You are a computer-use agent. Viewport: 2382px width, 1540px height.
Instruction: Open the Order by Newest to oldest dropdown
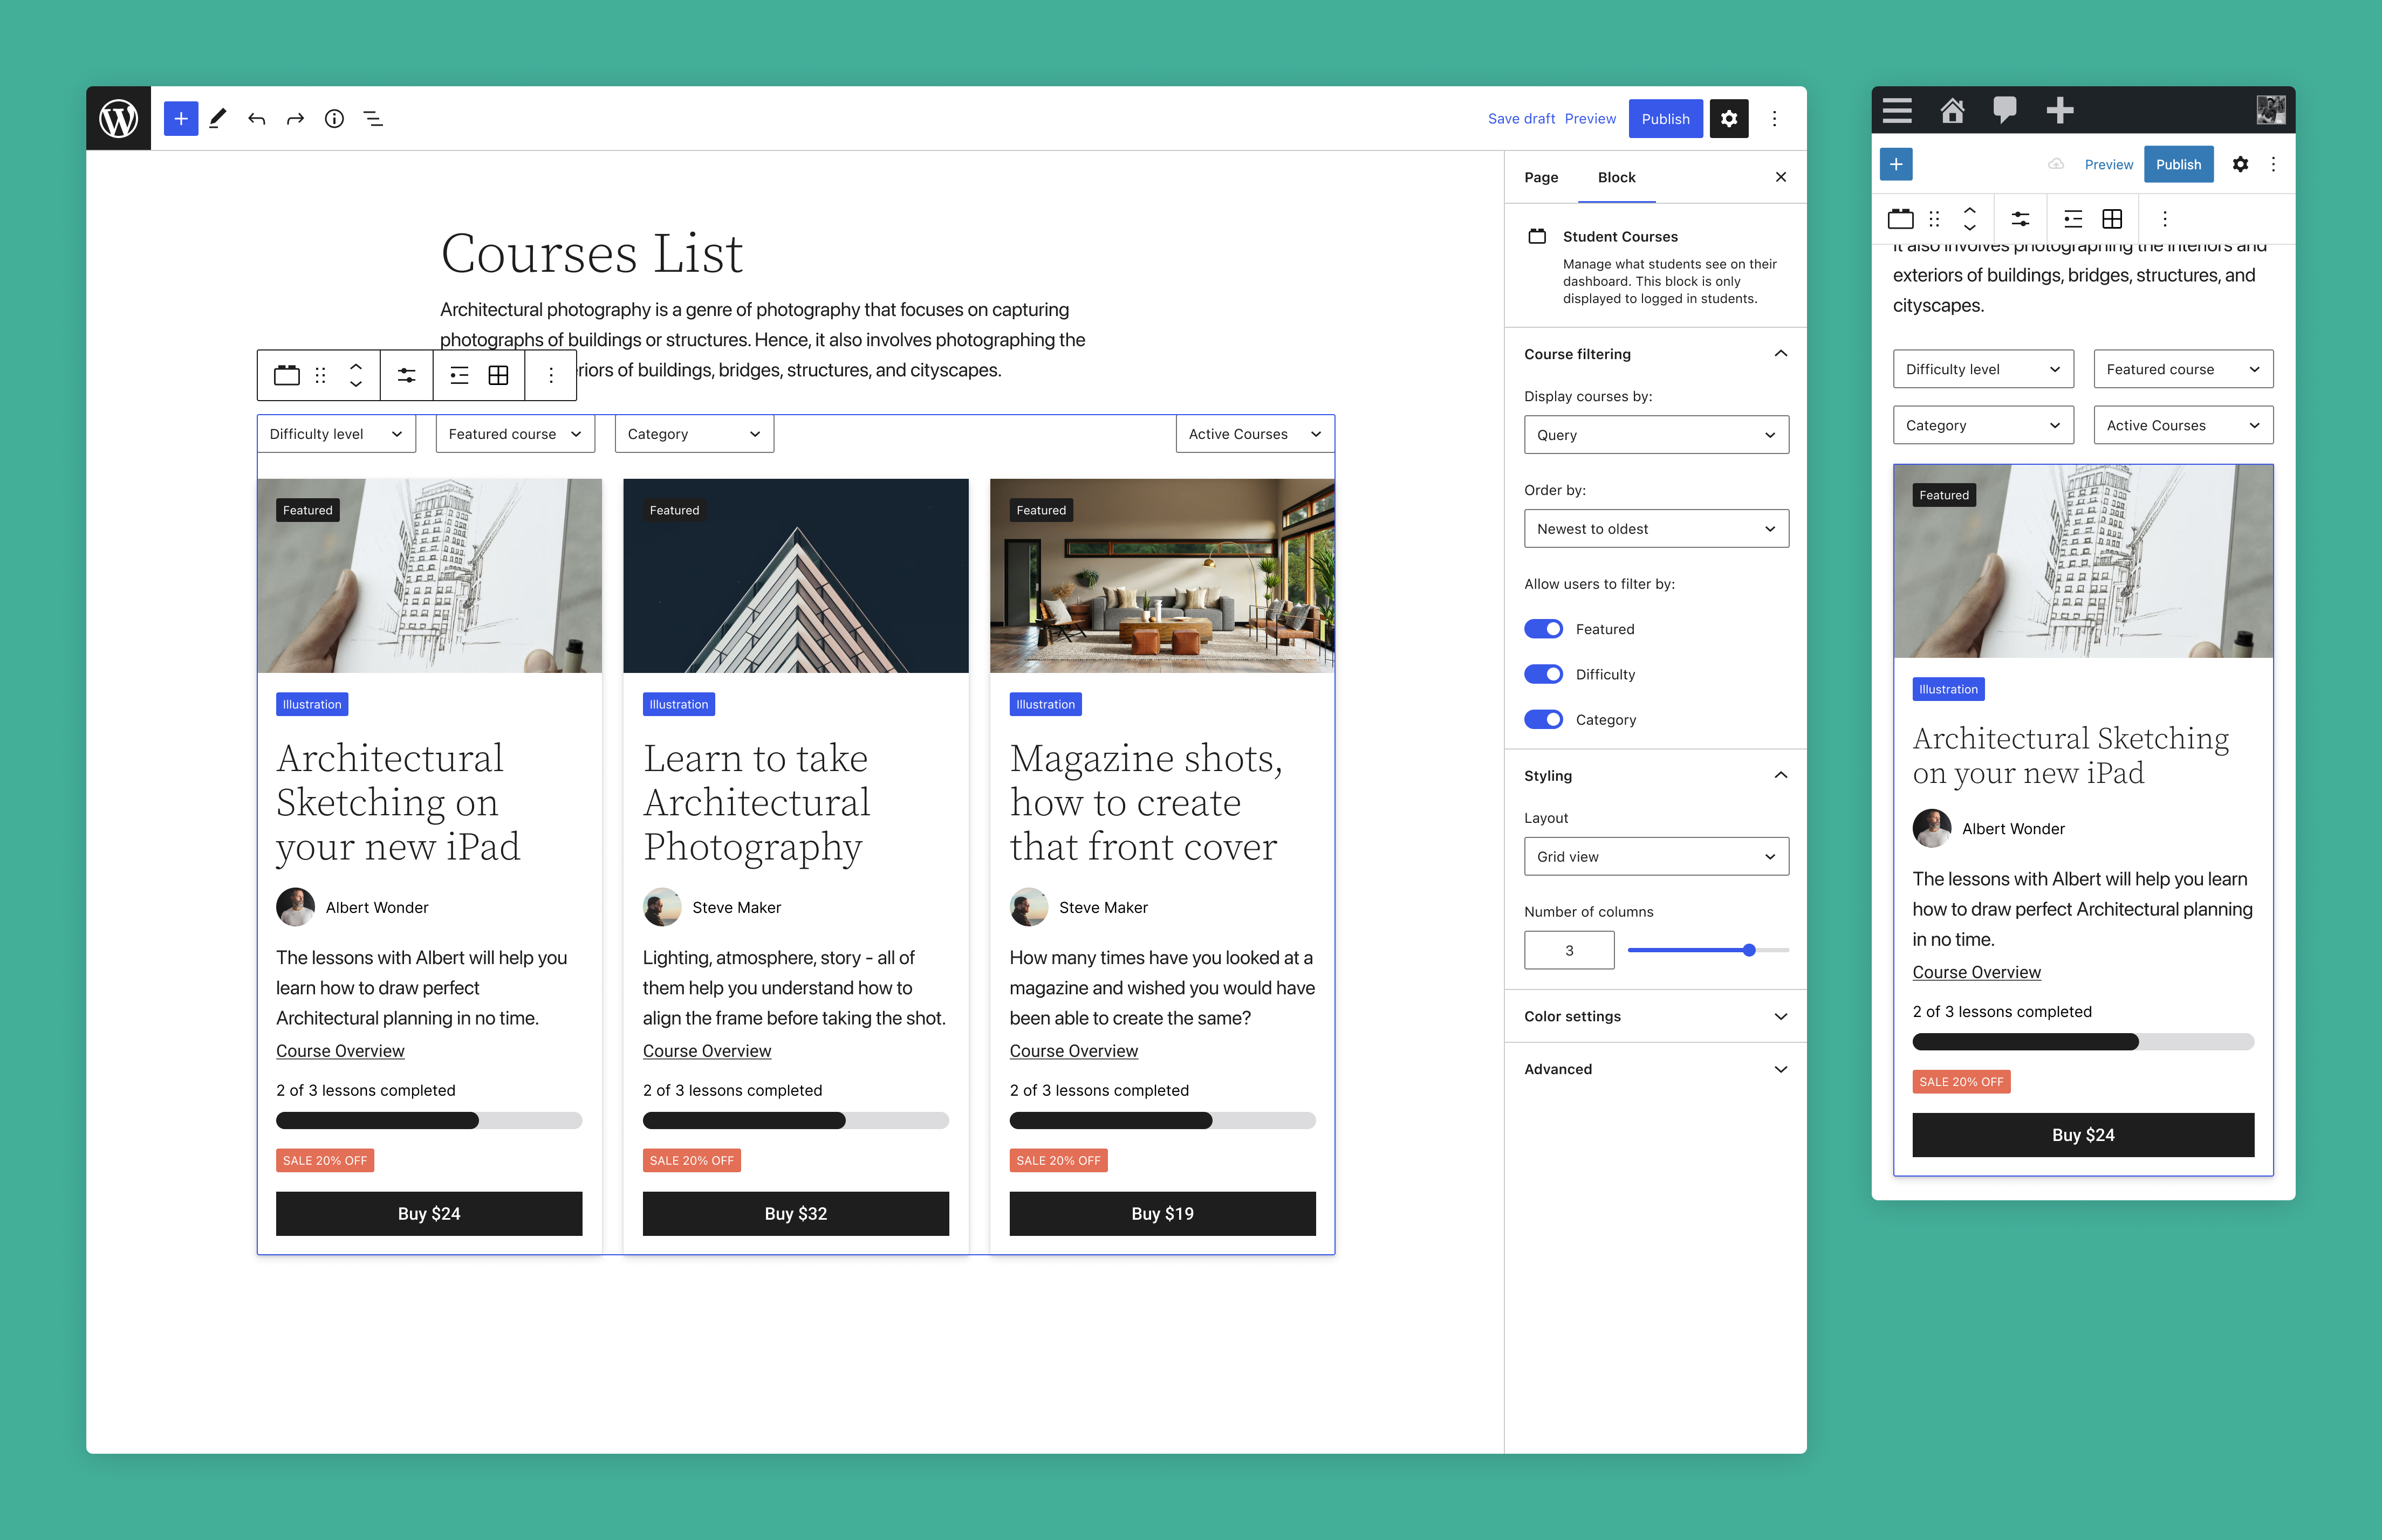(x=1656, y=529)
